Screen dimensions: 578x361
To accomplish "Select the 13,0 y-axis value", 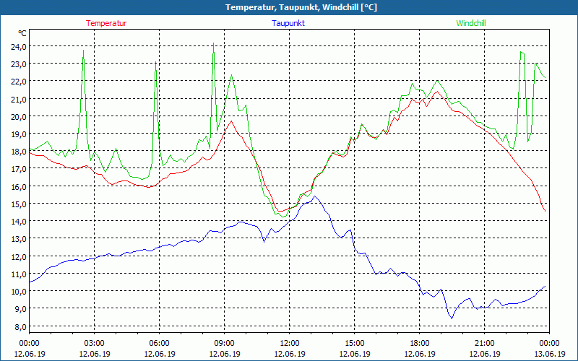I will pos(19,239).
